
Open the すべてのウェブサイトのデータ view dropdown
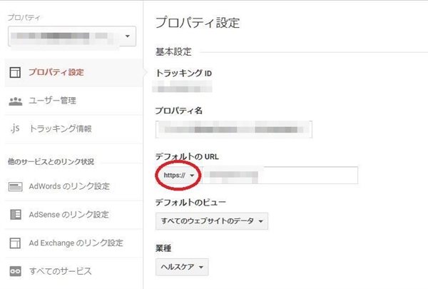tap(211, 222)
